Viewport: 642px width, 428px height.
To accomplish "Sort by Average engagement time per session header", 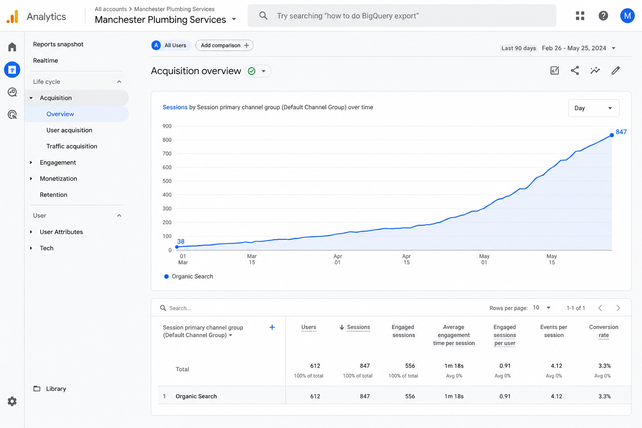I will pyautogui.click(x=454, y=335).
